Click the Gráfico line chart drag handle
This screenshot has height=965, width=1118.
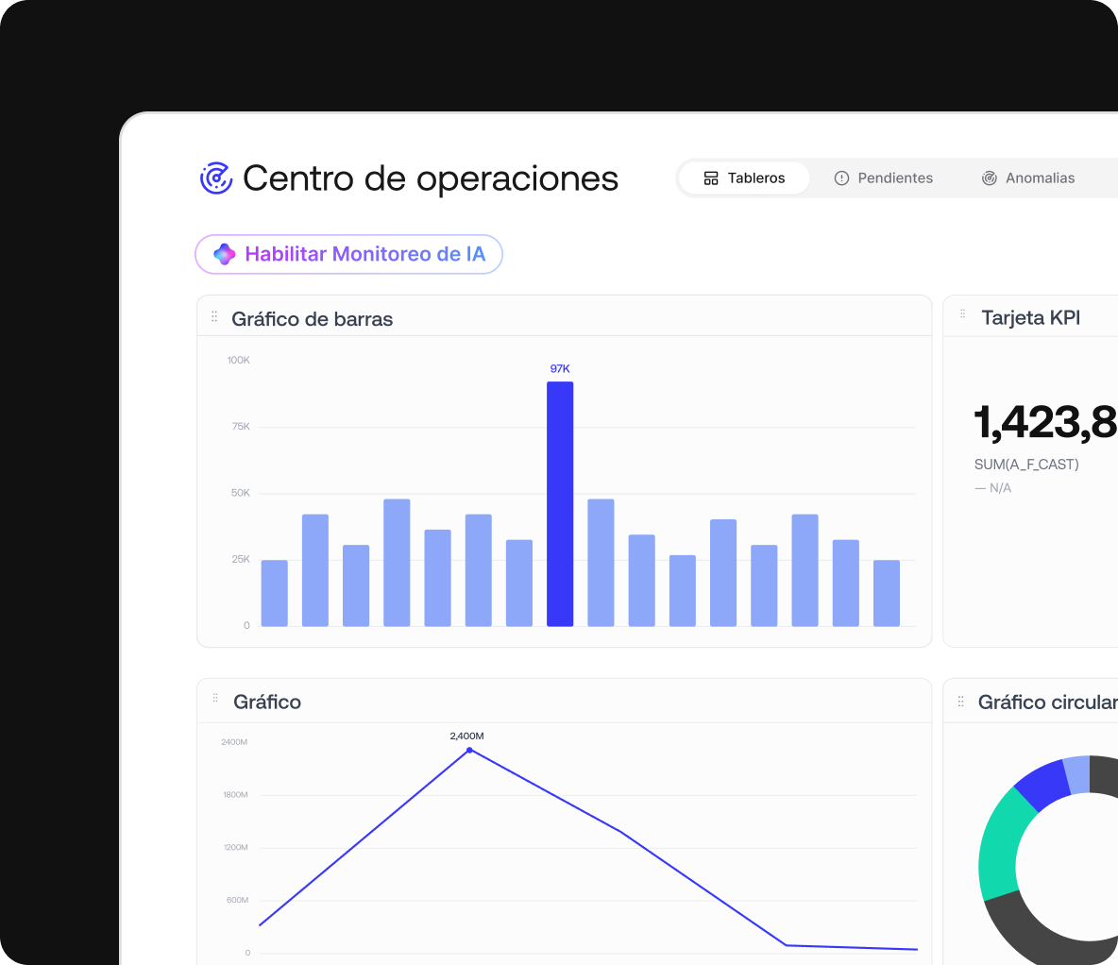[214, 698]
